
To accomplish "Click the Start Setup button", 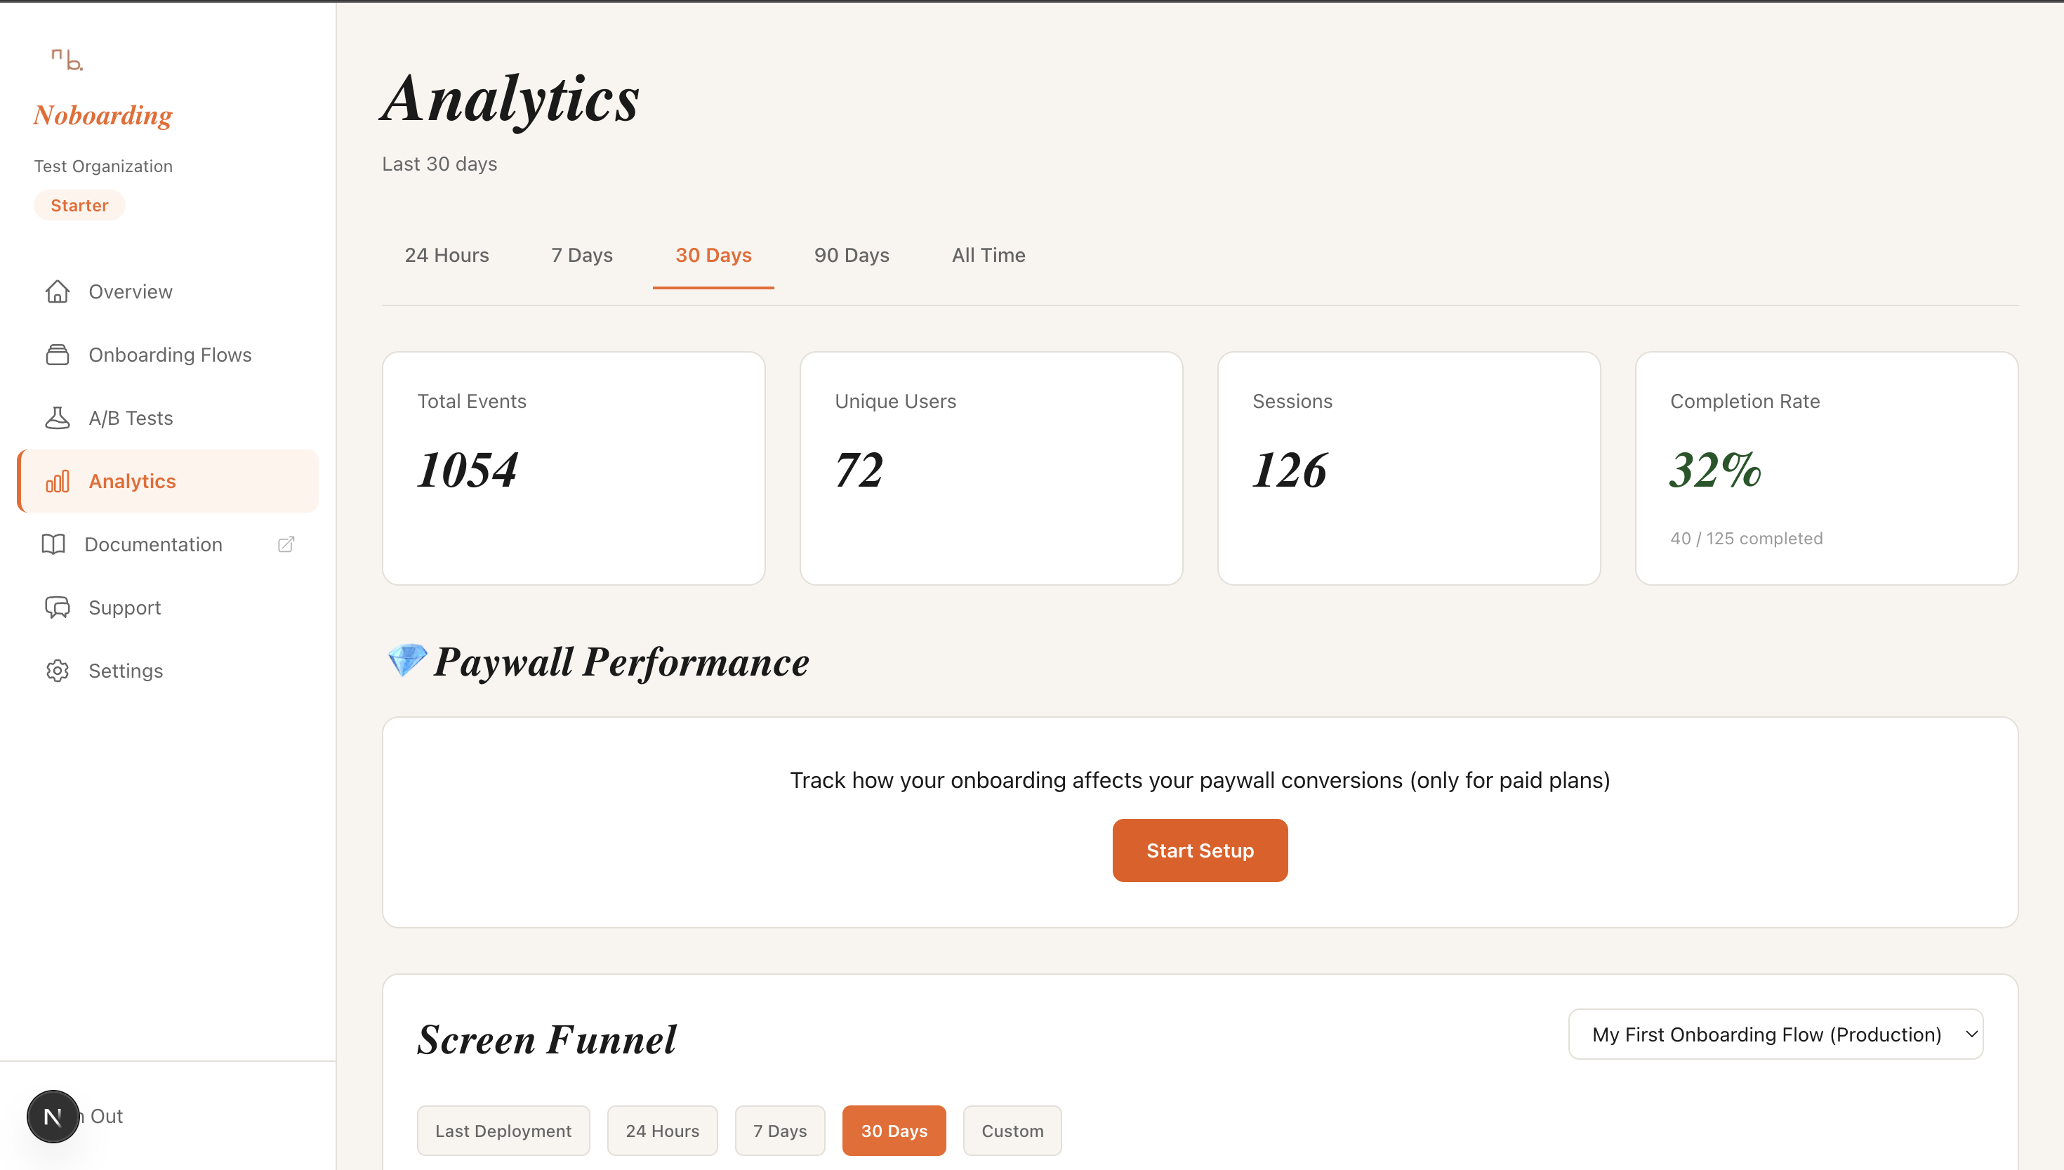I will pos(1199,849).
